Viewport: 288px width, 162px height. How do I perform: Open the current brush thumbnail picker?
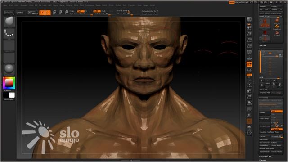[x=9, y=22]
